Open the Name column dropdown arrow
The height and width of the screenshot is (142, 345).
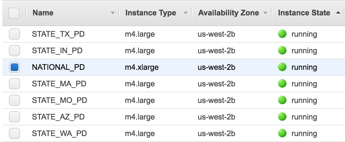click(113, 13)
